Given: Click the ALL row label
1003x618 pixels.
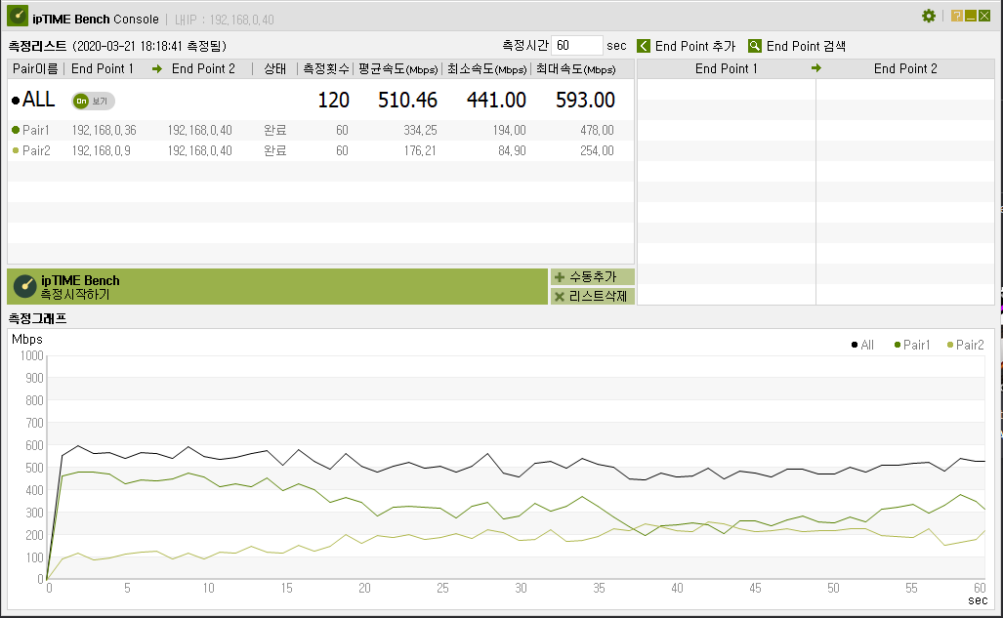Looking at the screenshot, I should (38, 100).
